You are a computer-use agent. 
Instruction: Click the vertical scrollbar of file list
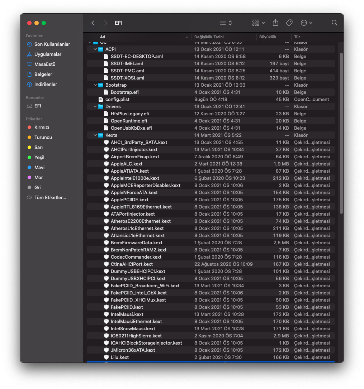(x=341, y=133)
